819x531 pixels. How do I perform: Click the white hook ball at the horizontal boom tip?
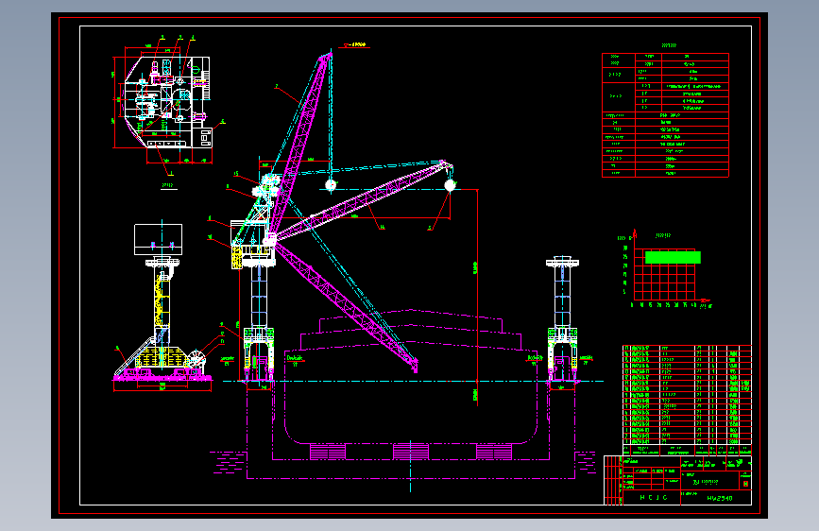pos(450,185)
